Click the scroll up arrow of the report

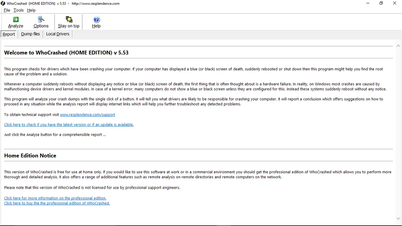pyautogui.click(x=398, y=46)
